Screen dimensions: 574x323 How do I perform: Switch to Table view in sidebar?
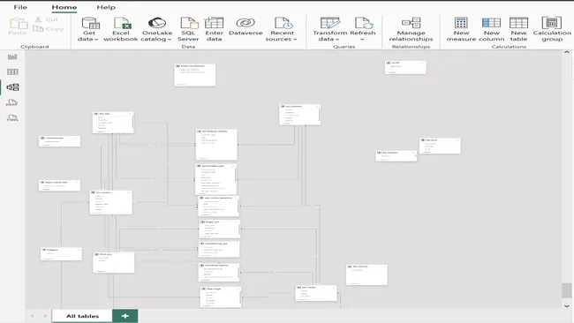[12, 72]
